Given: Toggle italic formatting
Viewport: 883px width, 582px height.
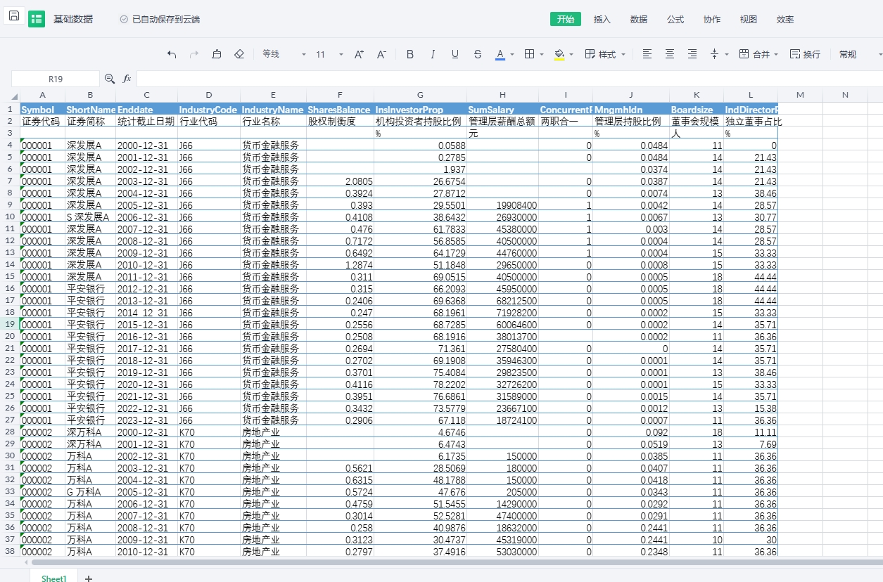Looking at the screenshot, I should coord(433,54).
